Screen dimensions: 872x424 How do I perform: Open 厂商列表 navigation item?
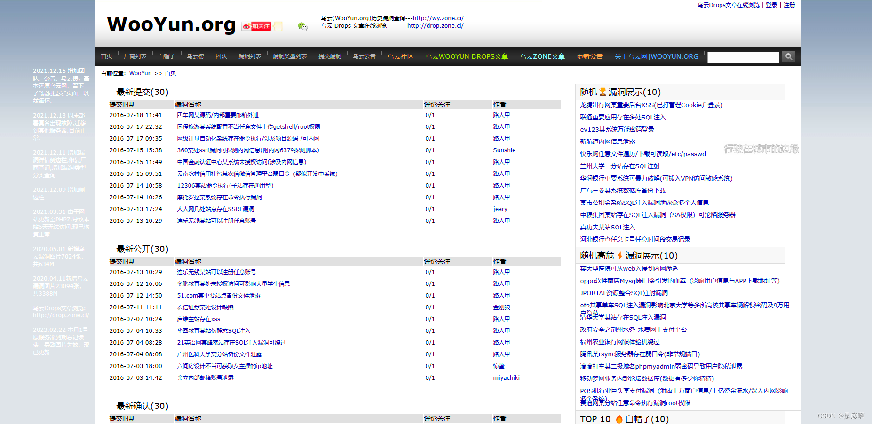point(135,56)
